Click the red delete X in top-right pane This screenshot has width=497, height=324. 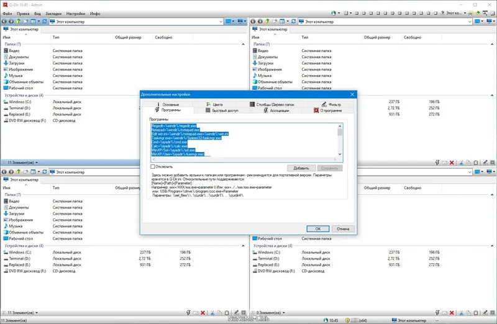click(452, 163)
